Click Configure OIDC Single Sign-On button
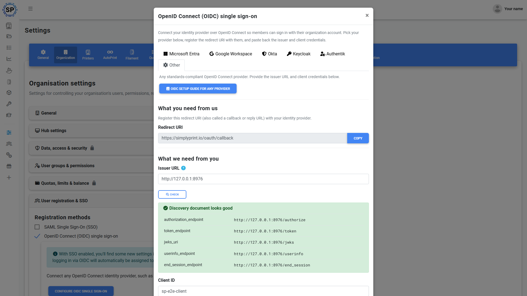The image size is (527, 296). coord(81,291)
